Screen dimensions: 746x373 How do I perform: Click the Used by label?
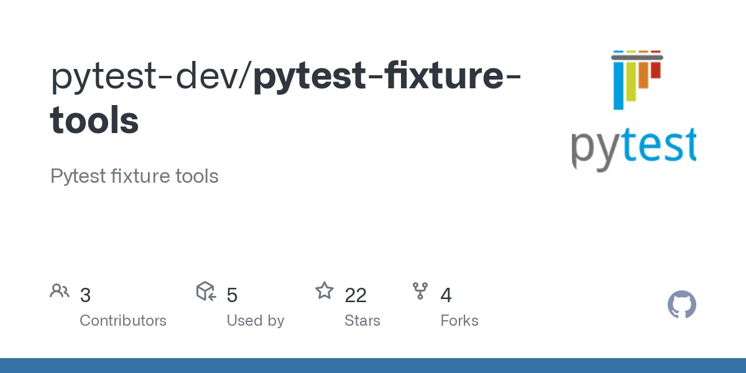pyautogui.click(x=256, y=321)
